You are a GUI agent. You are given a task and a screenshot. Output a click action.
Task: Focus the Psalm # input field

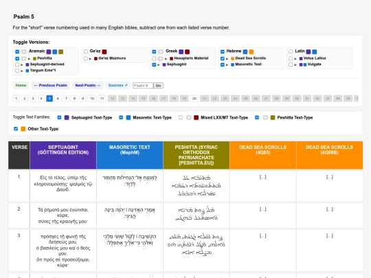143,86
